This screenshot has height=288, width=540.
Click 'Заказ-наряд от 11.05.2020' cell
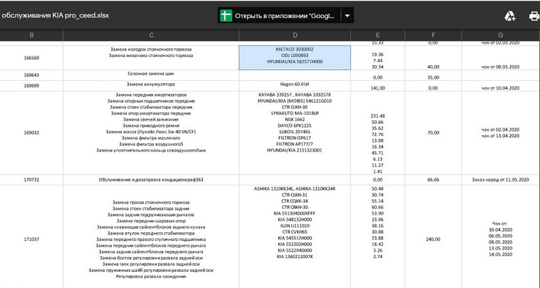click(500, 180)
